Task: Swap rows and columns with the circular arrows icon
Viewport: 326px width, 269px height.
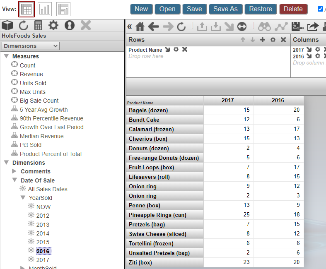Action: pyautogui.click(x=242, y=26)
